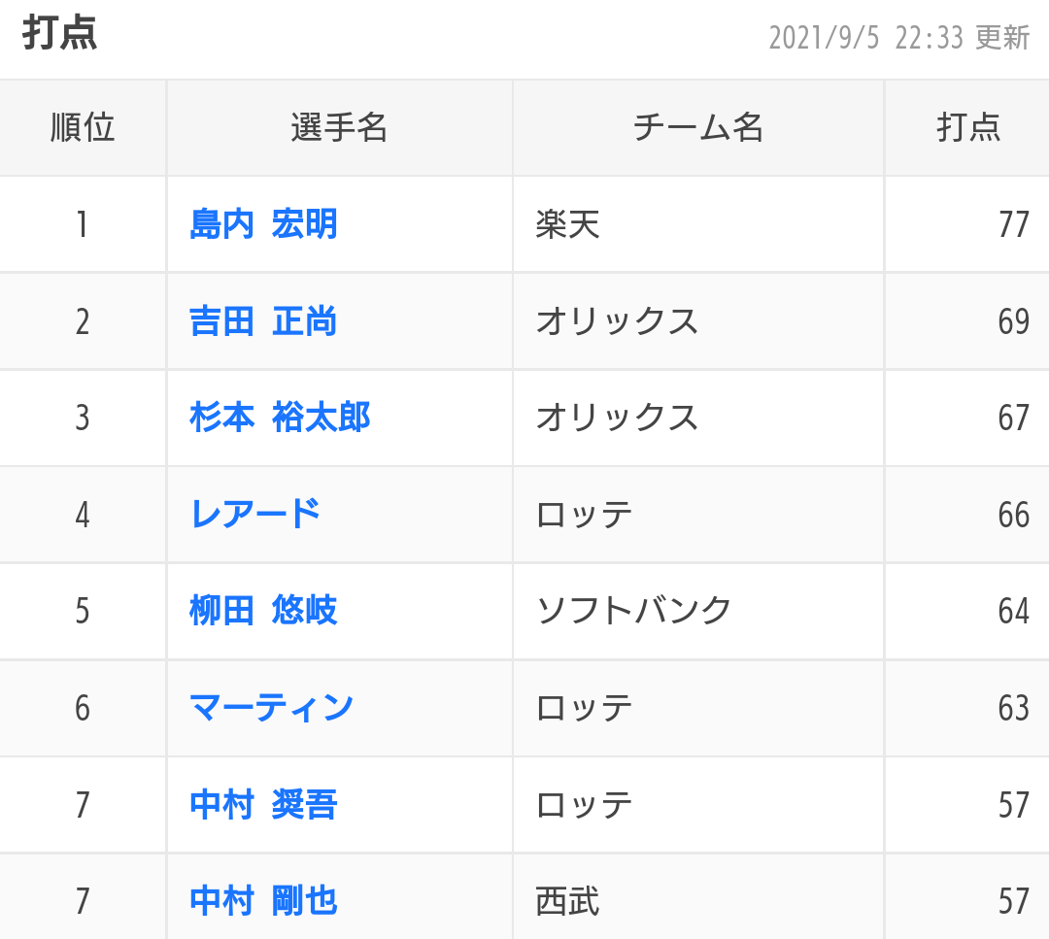The width and height of the screenshot is (1049, 939).
Task: Open player link 吉田 正尚
Action: click(263, 321)
